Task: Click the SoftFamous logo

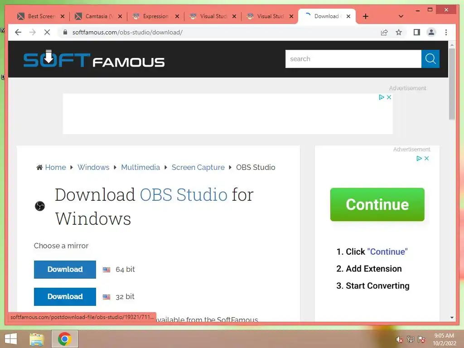Action: click(x=94, y=58)
